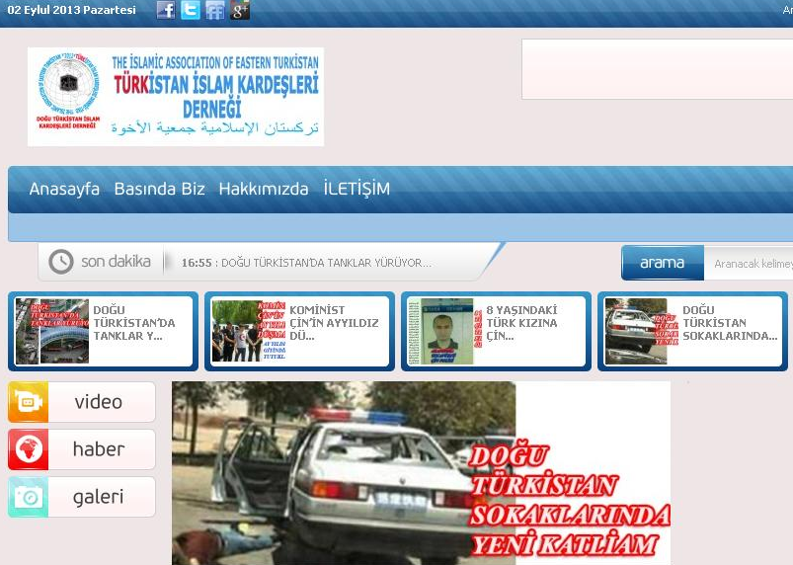Viewport: 793px width, 565px height.
Task: Open Komünist Çin'in Ayyıldız news card
Action: (235, 331)
